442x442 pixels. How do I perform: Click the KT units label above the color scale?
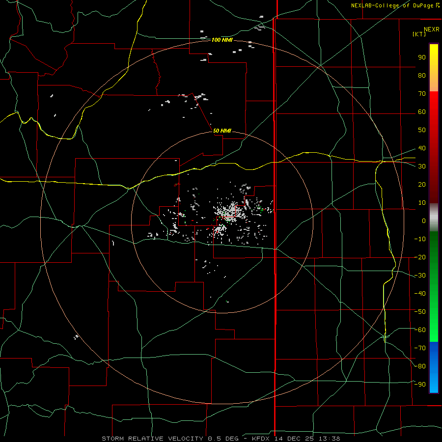[419, 34]
